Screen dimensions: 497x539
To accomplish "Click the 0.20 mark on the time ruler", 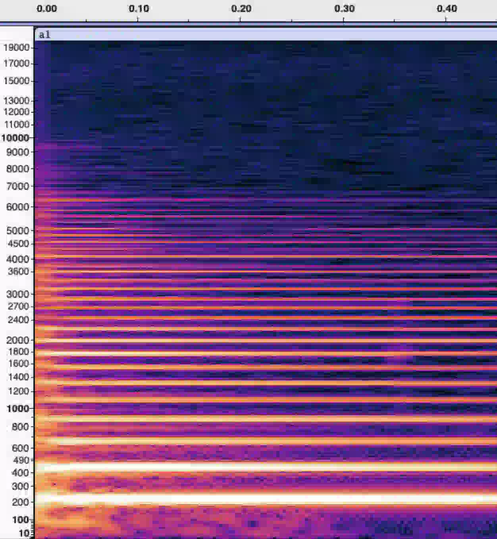I will (x=241, y=9).
